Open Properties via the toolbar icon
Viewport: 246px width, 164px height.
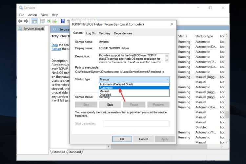(x=42, y=21)
